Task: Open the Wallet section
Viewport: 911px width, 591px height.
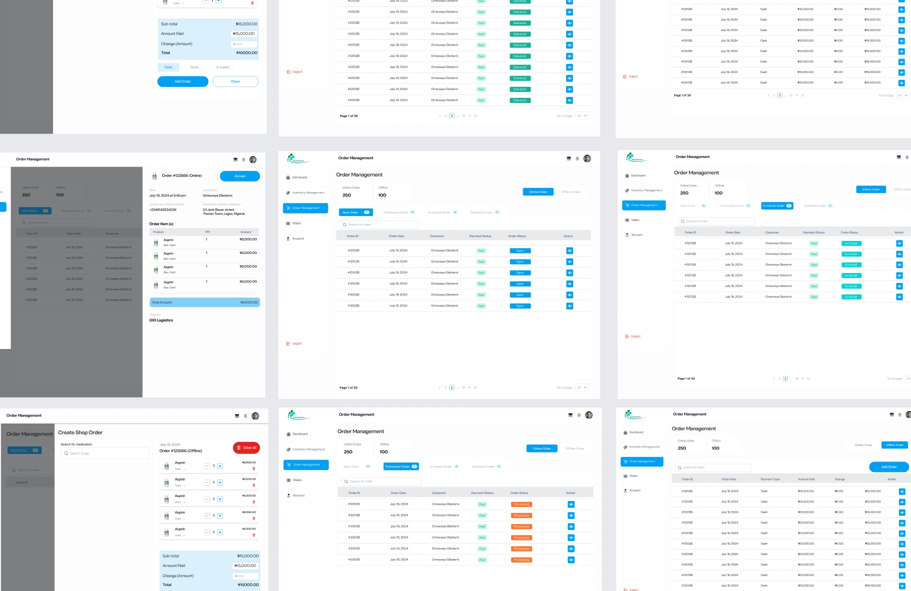Action: coord(296,223)
